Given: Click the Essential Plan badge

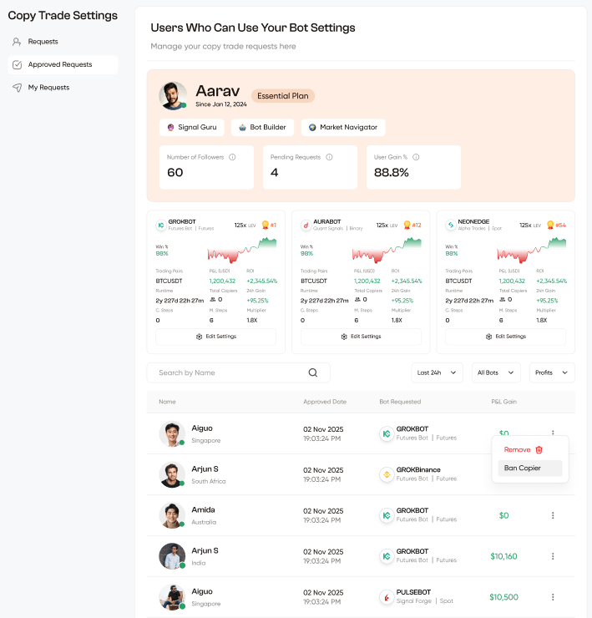Looking at the screenshot, I should click(x=282, y=96).
